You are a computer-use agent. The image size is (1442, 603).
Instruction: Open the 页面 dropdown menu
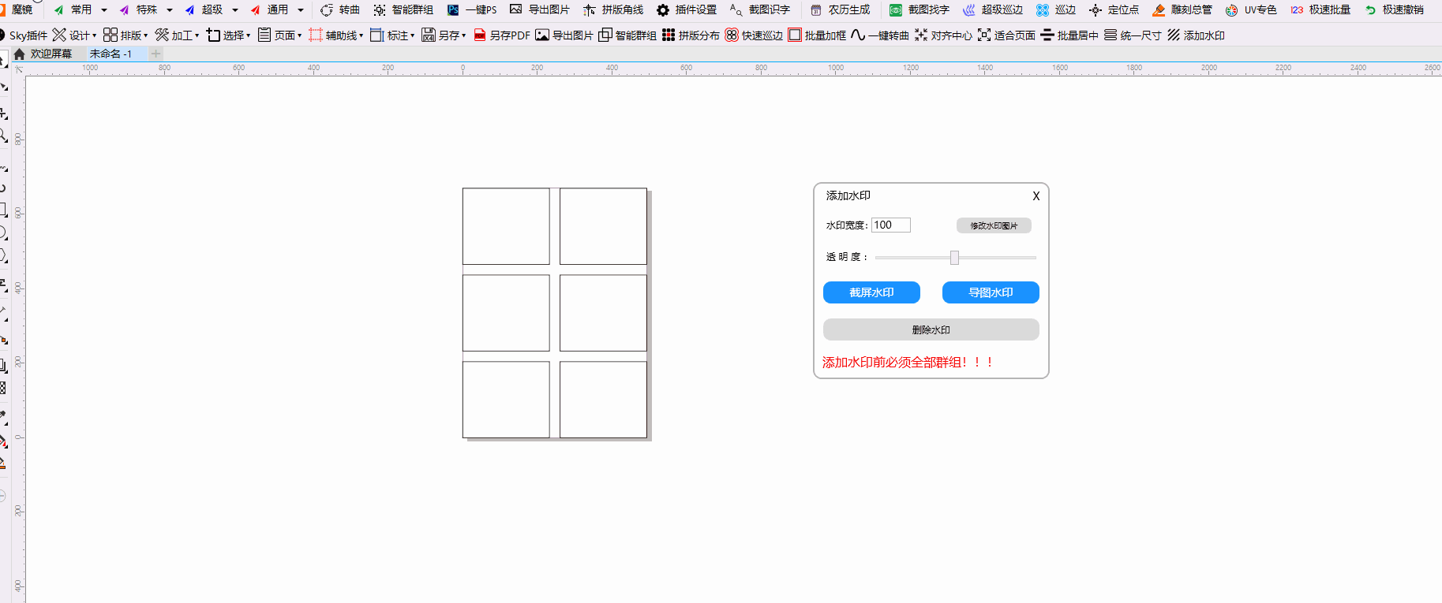click(x=279, y=35)
